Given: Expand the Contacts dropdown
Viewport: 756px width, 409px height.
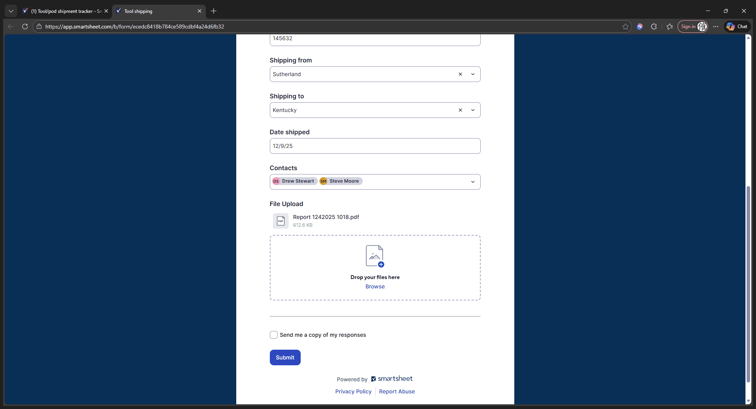Looking at the screenshot, I should click(x=473, y=182).
